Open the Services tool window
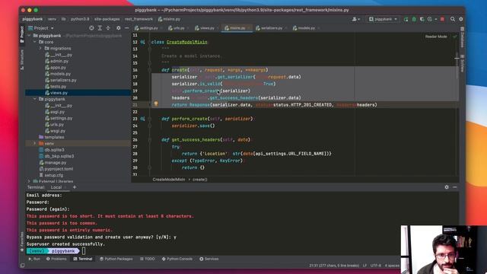 click(x=209, y=259)
